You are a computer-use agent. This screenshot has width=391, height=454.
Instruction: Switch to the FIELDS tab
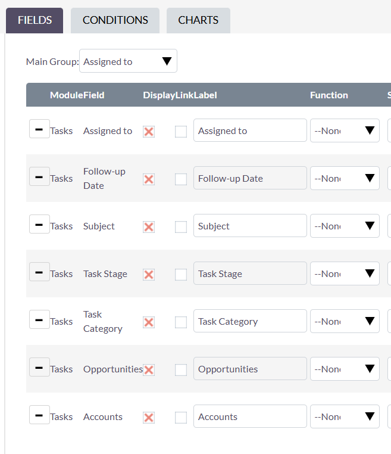point(35,20)
